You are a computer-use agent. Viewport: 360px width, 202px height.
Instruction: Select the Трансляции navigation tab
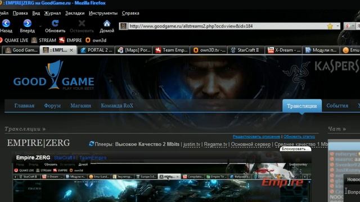[302, 106]
